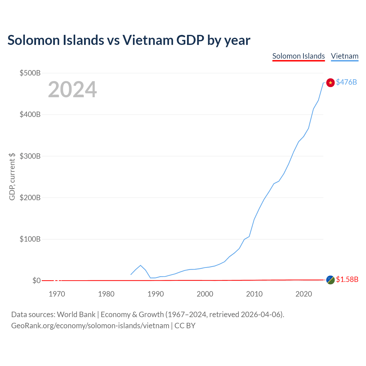Click the $500B y-axis label
Viewport: 366px width, 366px height.
pos(30,73)
